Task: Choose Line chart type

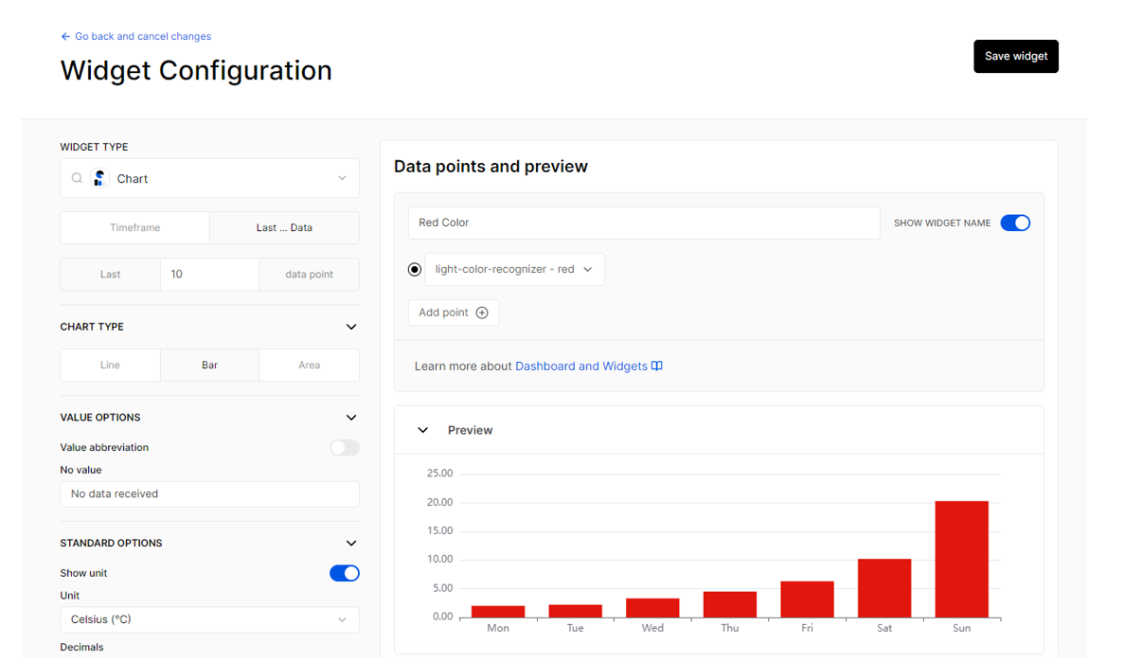Action: [111, 365]
